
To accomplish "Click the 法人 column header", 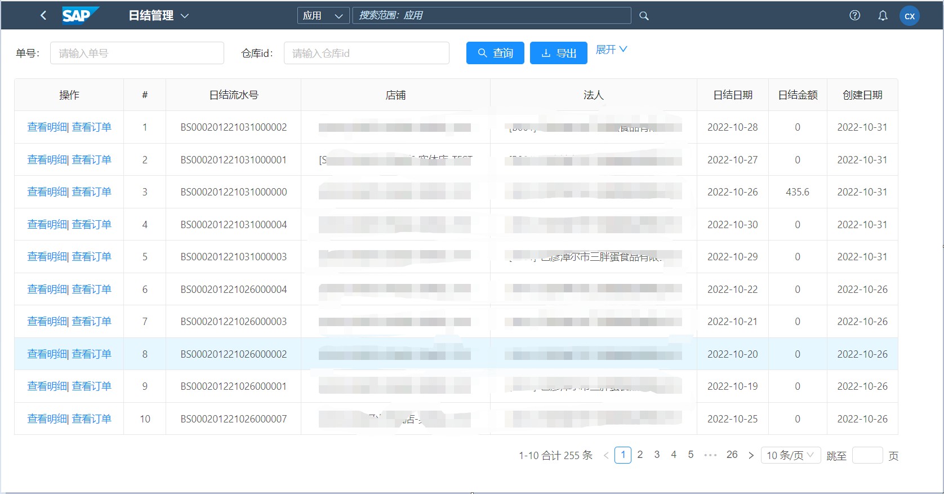I will point(594,95).
